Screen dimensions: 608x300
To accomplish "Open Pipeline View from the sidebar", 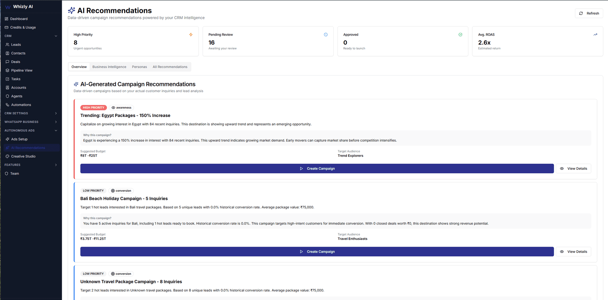I will pyautogui.click(x=22, y=70).
